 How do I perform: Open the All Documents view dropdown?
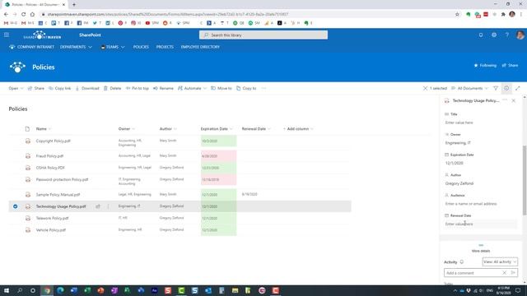(x=469, y=88)
